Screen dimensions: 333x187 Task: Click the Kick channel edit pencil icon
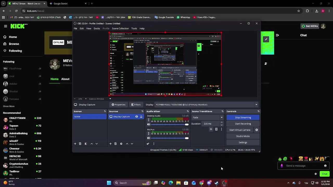pyautogui.click(x=266, y=39)
